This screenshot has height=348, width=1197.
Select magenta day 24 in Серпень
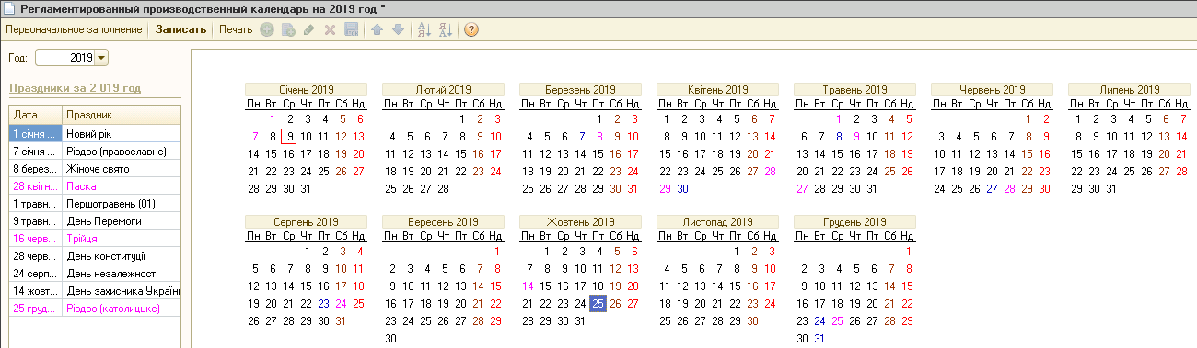[x=342, y=303]
